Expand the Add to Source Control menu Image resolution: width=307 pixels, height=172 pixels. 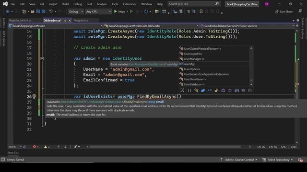(x=239, y=160)
